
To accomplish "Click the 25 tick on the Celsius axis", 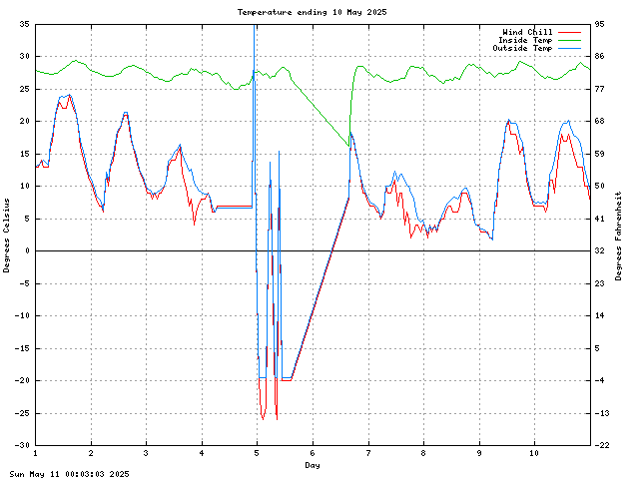I will point(24,89).
